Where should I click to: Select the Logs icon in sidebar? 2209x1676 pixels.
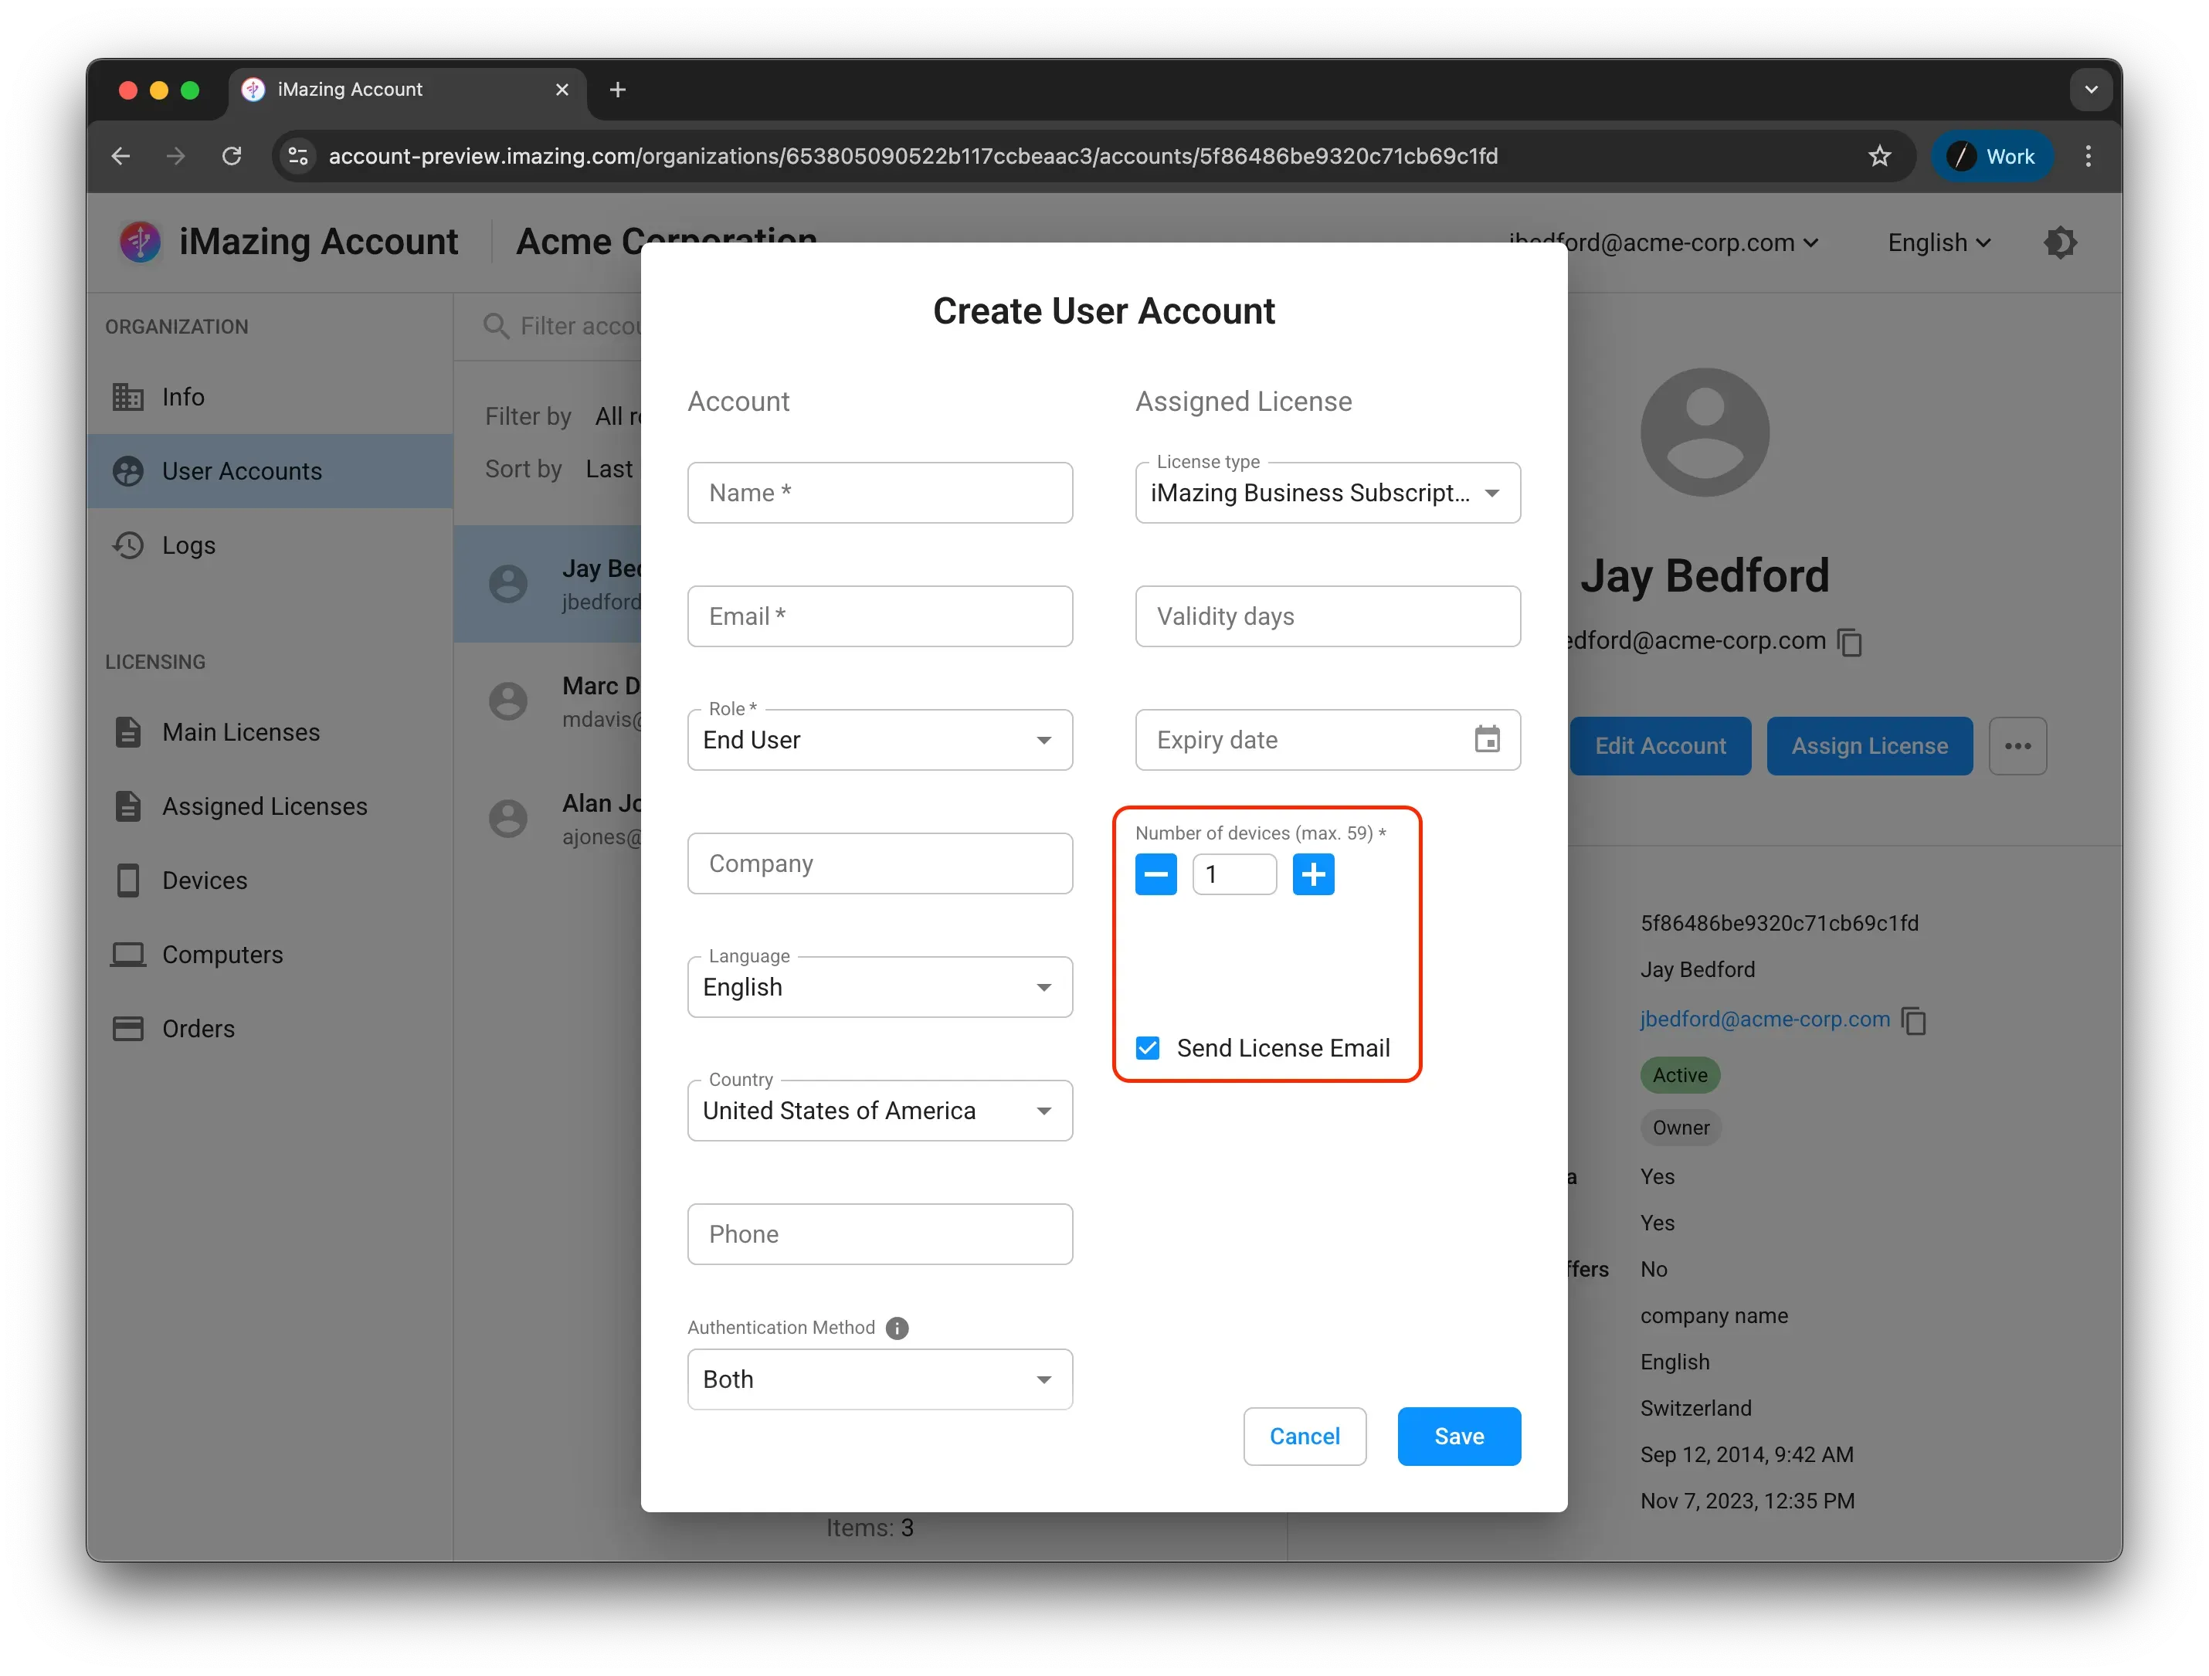click(x=127, y=545)
